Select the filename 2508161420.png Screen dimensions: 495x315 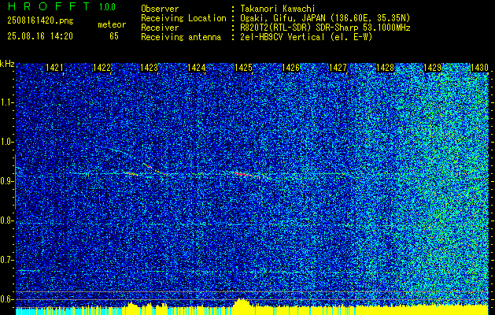(x=40, y=20)
